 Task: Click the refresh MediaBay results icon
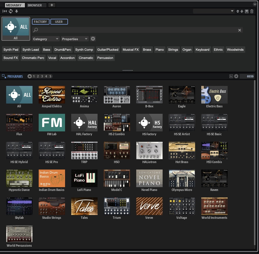point(11,11)
